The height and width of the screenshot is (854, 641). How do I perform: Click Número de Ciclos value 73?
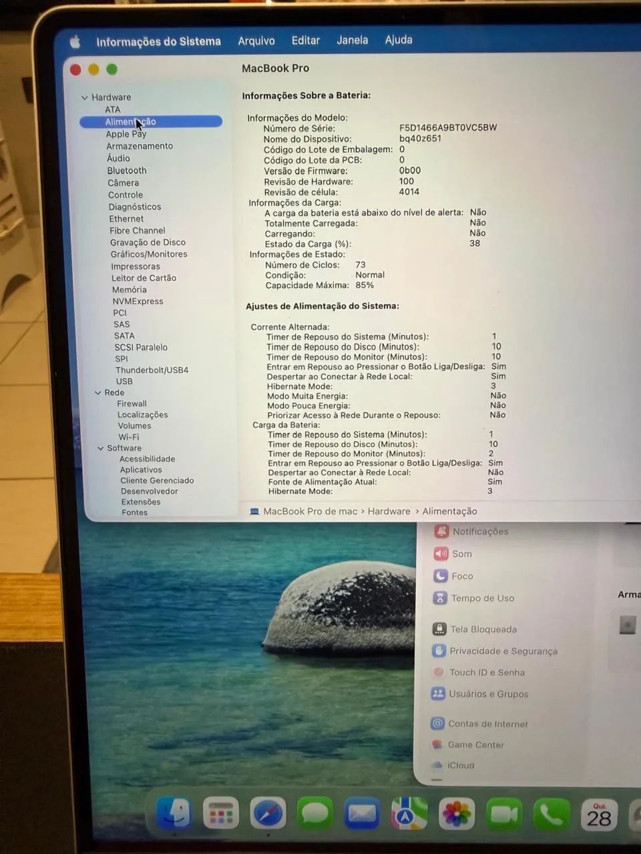[x=361, y=264]
